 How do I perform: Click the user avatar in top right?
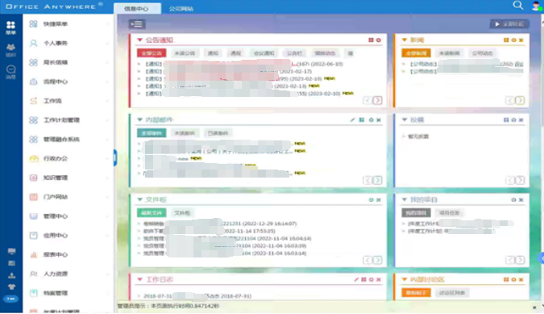pos(537,6)
